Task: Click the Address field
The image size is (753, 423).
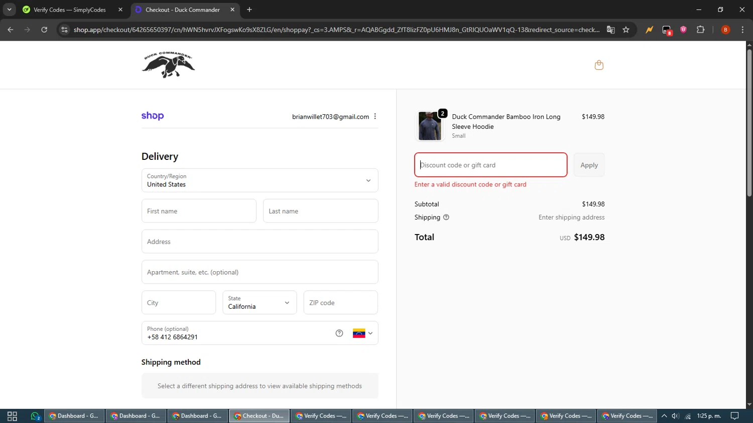Action: [x=260, y=242]
